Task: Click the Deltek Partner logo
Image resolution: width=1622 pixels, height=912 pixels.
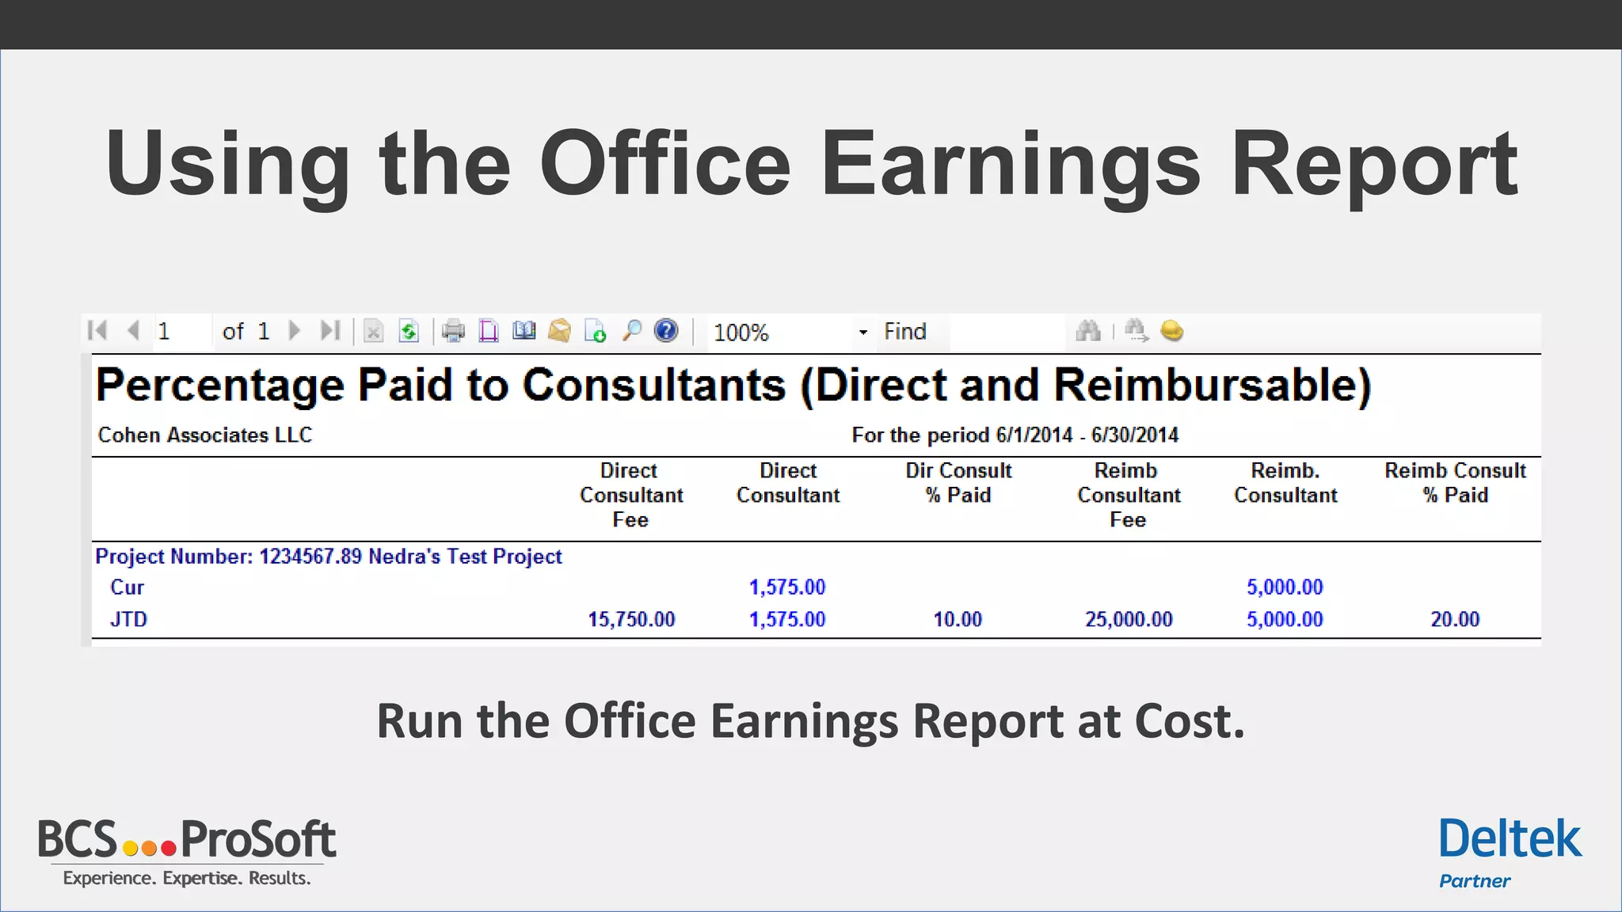Action: tap(1510, 853)
